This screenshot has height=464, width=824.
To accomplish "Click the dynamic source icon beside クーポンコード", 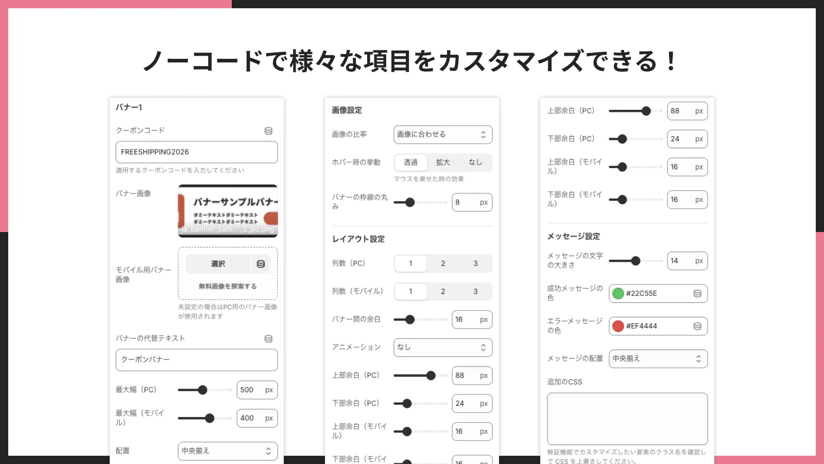I will (268, 130).
